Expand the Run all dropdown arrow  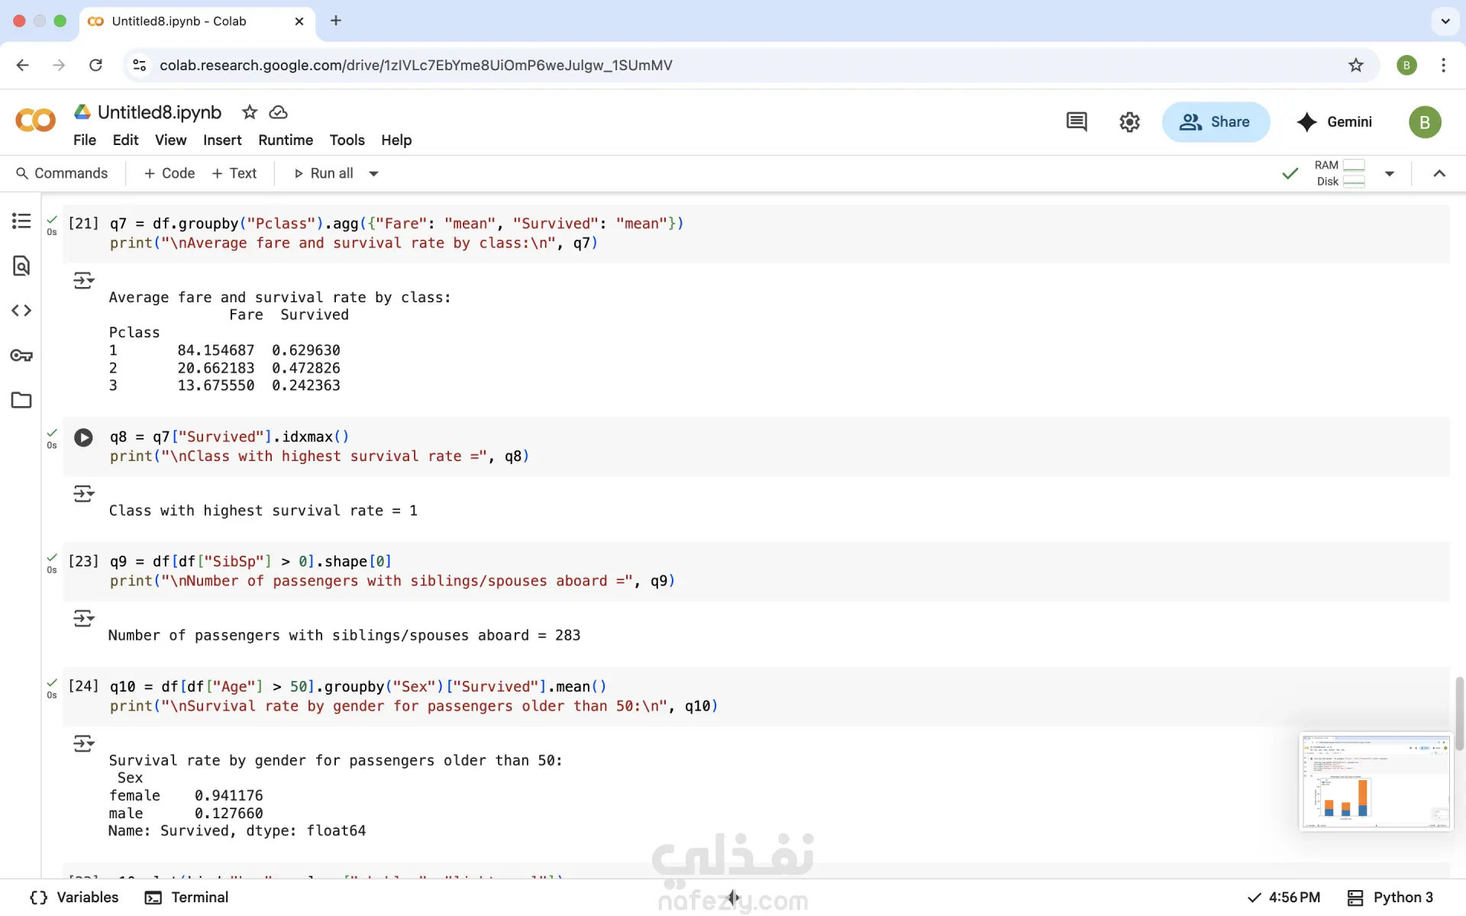click(x=373, y=174)
